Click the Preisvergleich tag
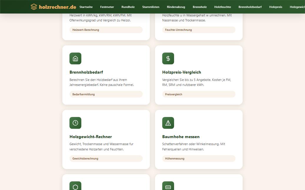This screenshot has height=190, width=305. click(199, 94)
